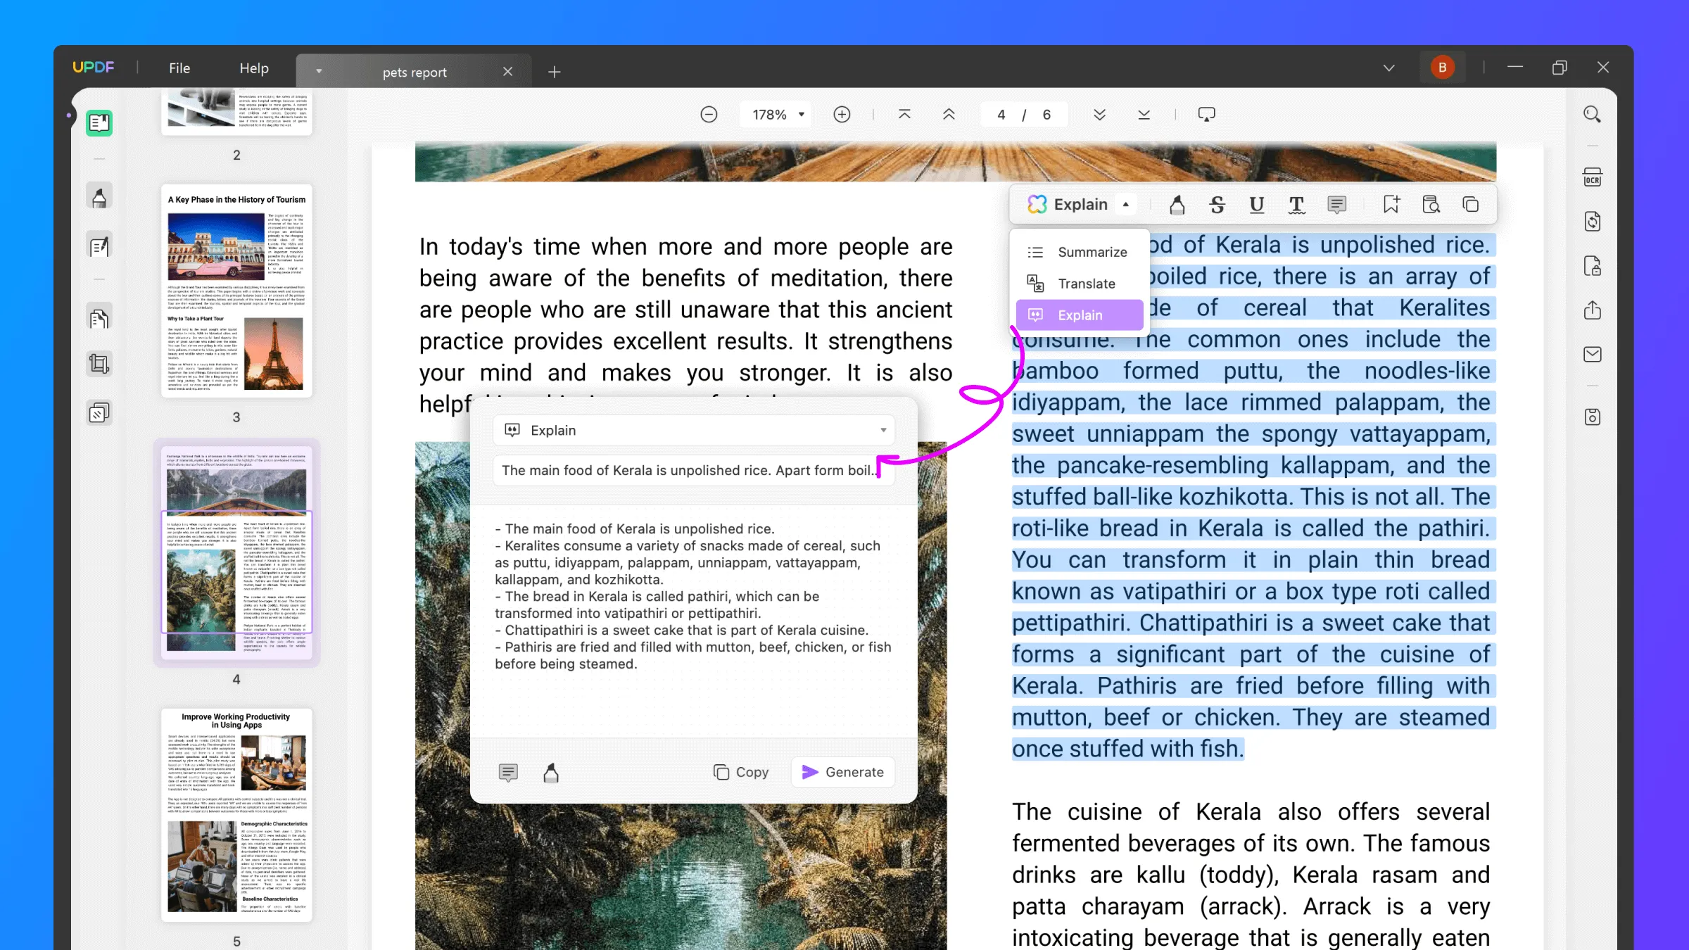Click the copy text icon in toolbar
This screenshot has width=1689, height=950.
(1471, 204)
